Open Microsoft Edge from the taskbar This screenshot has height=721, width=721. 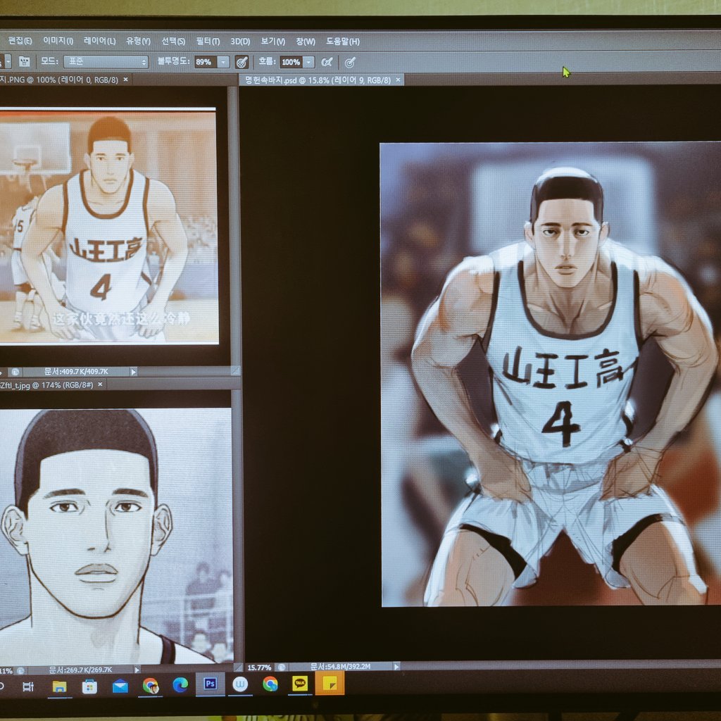point(180,685)
